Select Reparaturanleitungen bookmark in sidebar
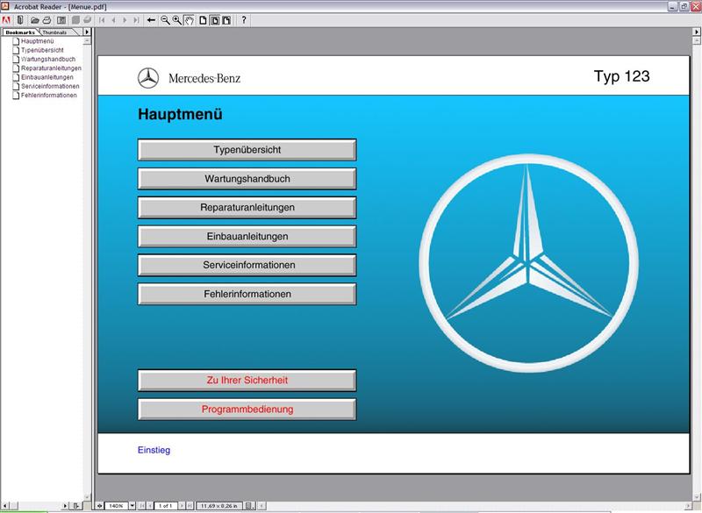702x513 pixels. pos(51,68)
